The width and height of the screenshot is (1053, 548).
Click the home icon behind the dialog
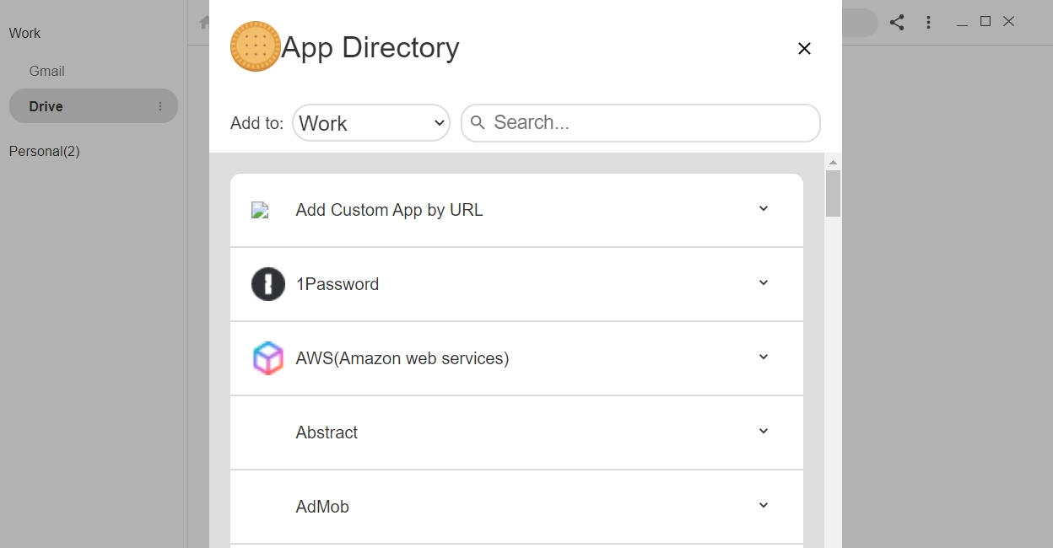pyautogui.click(x=203, y=23)
